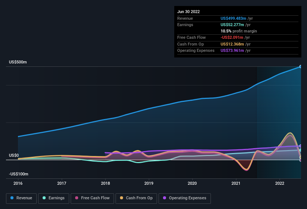Click the US$12.368m cash from op value

[232, 44]
